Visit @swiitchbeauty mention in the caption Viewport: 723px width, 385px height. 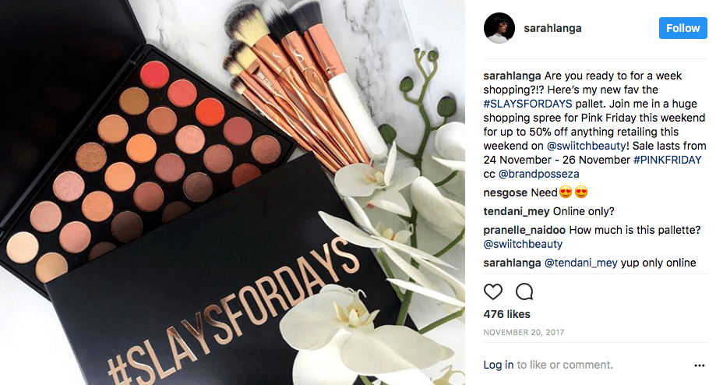pyautogui.click(x=586, y=147)
